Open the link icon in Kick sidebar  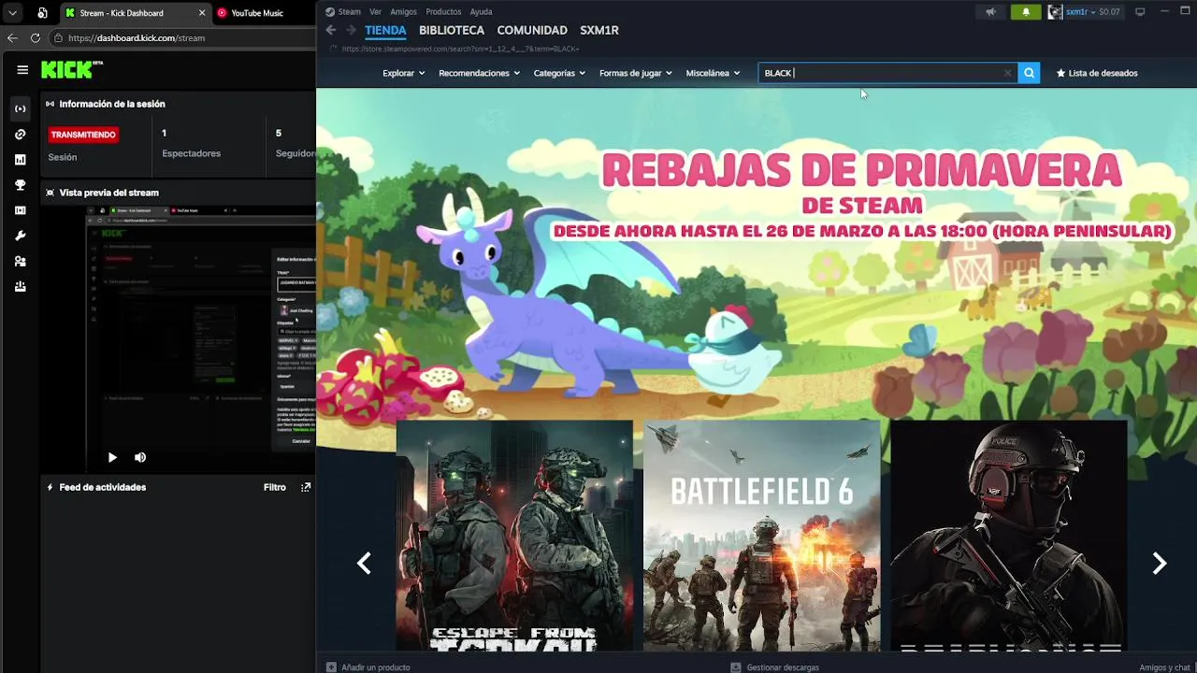tap(21, 135)
